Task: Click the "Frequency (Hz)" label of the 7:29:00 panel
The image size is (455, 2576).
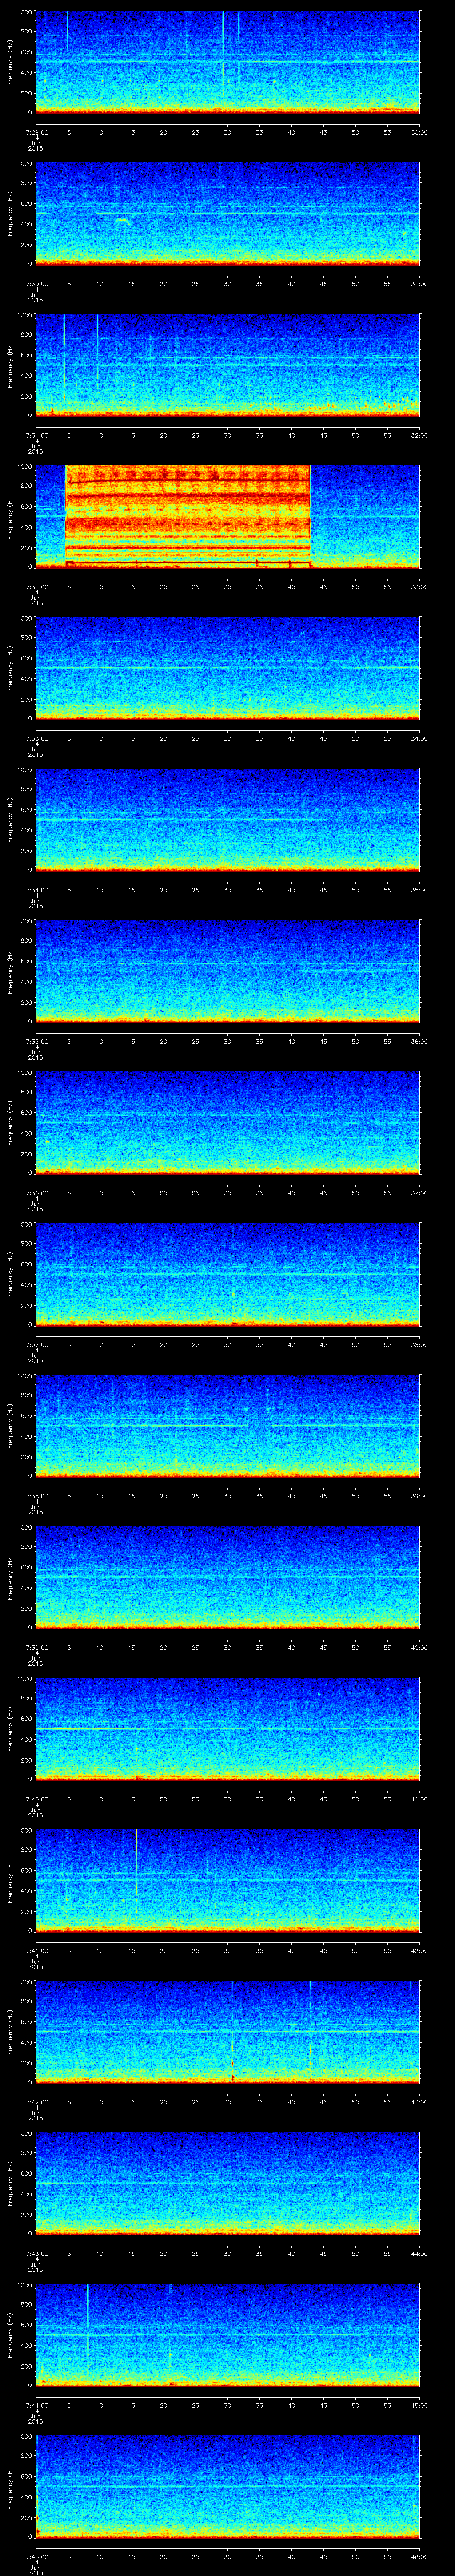Action: pos(10,62)
